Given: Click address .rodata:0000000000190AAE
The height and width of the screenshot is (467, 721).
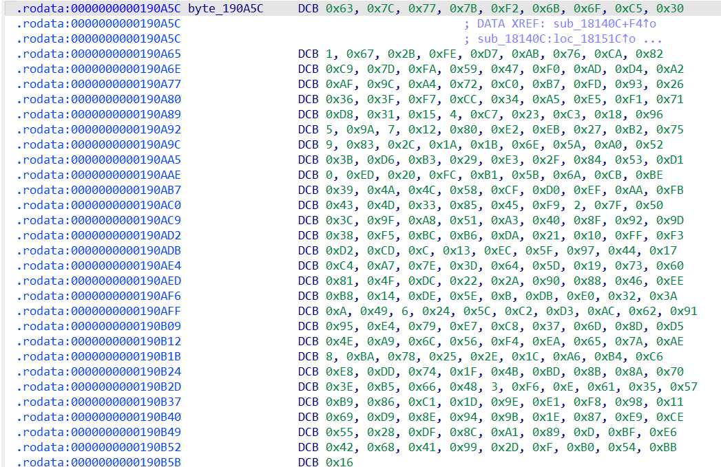Looking at the screenshot, I should tap(98, 175).
